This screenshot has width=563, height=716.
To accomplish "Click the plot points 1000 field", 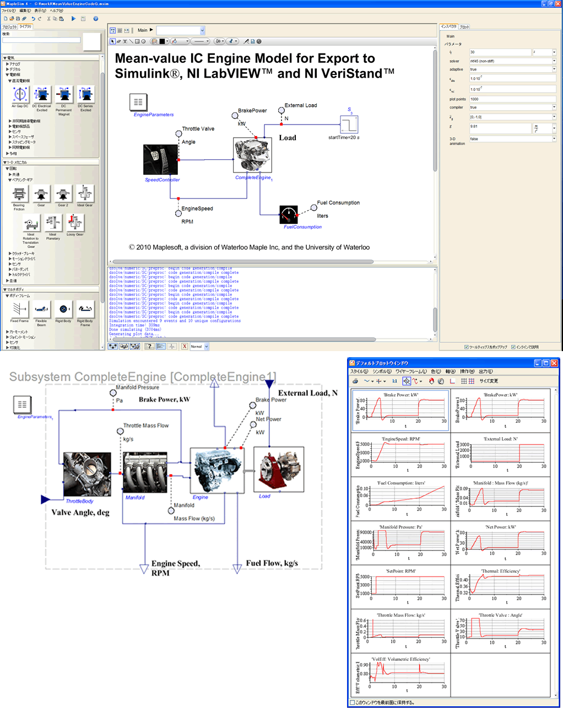I will [x=512, y=99].
